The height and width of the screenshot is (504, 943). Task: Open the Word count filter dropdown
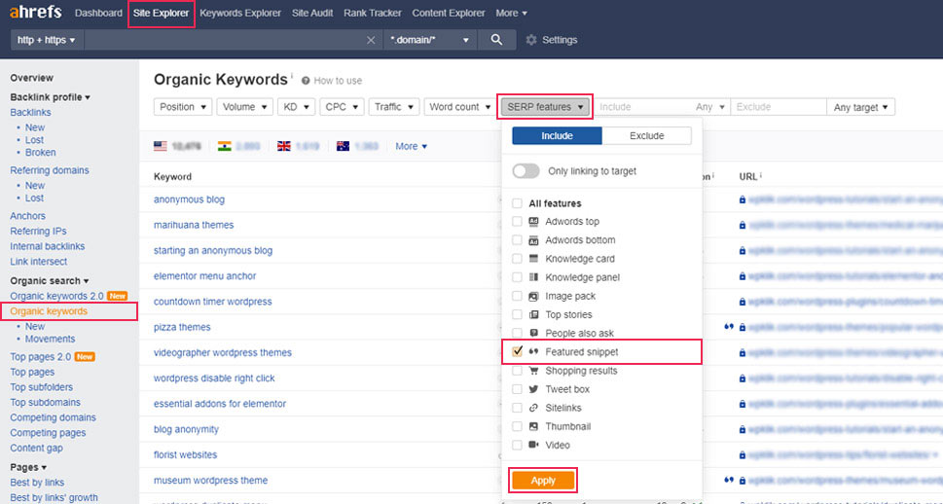(459, 107)
